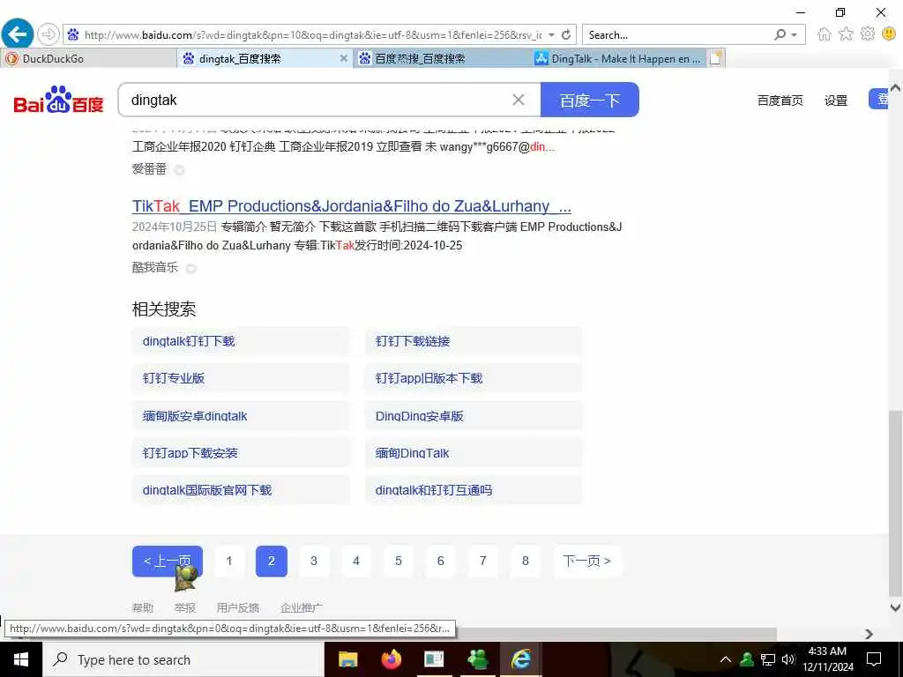This screenshot has width=903, height=677.
Task: Close the dingtak_百度搜索 tab
Action: click(x=343, y=58)
